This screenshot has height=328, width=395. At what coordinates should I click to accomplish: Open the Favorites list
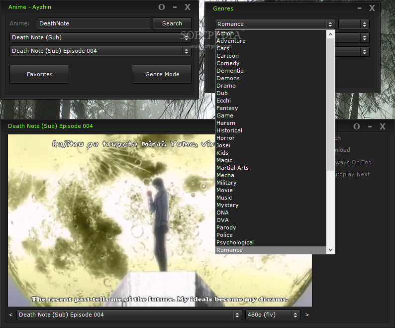coord(39,74)
